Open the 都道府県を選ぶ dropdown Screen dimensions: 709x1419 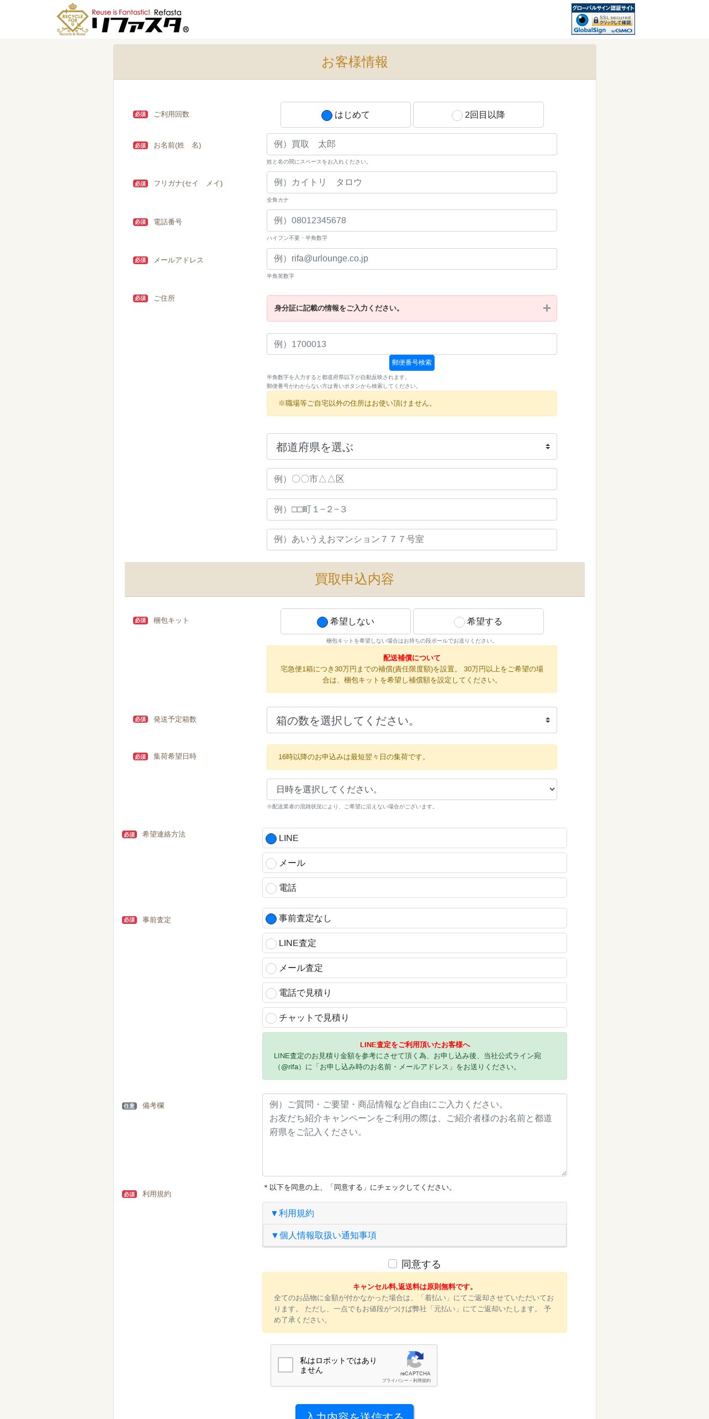click(411, 446)
